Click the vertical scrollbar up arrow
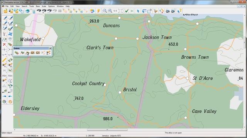The height and width of the screenshot is (138, 247). [x=245, y=15]
